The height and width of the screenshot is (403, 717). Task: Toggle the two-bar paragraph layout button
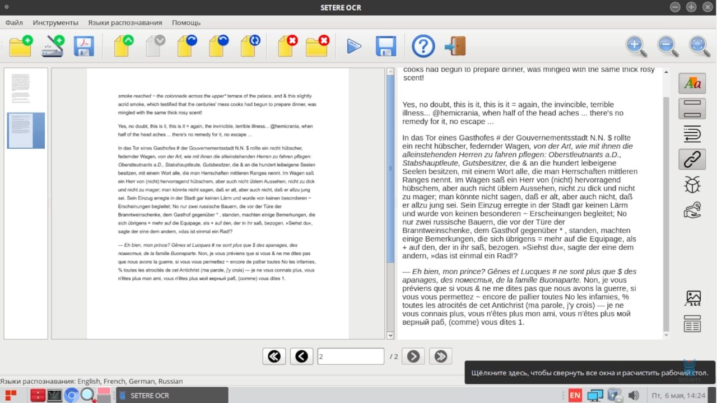[692, 109]
